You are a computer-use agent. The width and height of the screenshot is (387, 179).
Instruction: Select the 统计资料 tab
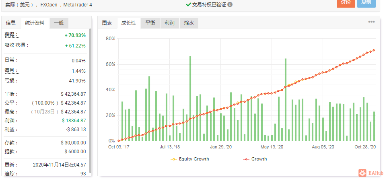pos(35,23)
